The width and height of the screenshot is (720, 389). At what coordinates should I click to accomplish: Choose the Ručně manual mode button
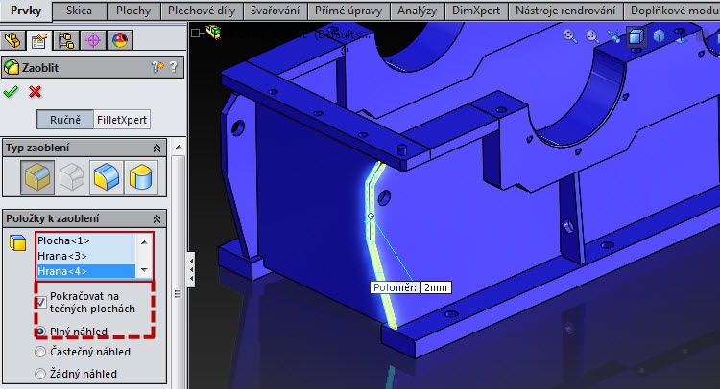pos(64,120)
